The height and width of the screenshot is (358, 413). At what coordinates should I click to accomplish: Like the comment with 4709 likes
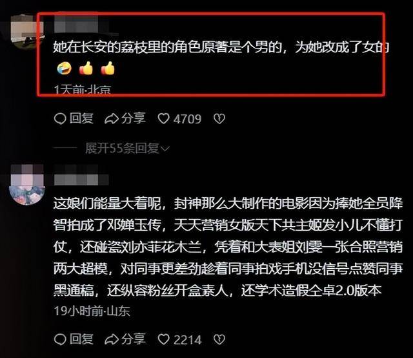coord(179,119)
